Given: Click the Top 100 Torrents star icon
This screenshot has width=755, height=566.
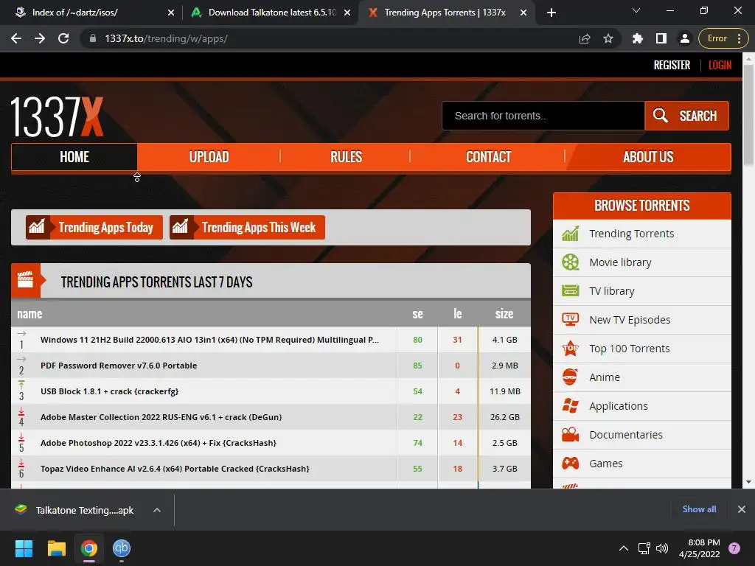Looking at the screenshot, I should [x=570, y=348].
